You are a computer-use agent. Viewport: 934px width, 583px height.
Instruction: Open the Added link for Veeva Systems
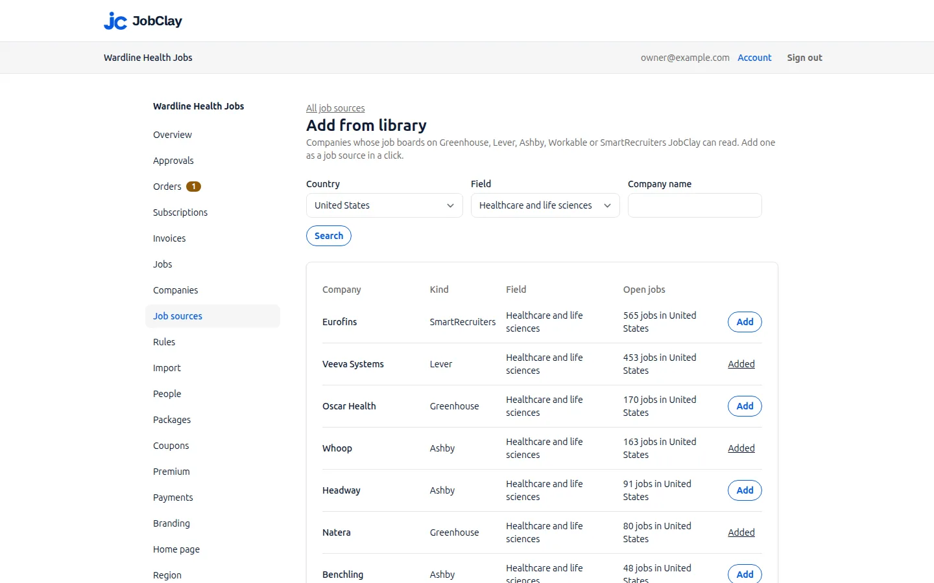click(741, 364)
